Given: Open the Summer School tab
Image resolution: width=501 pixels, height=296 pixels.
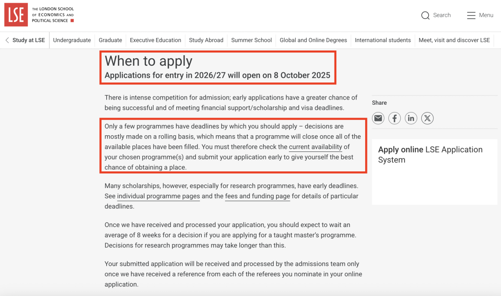Looking at the screenshot, I should (x=251, y=40).
